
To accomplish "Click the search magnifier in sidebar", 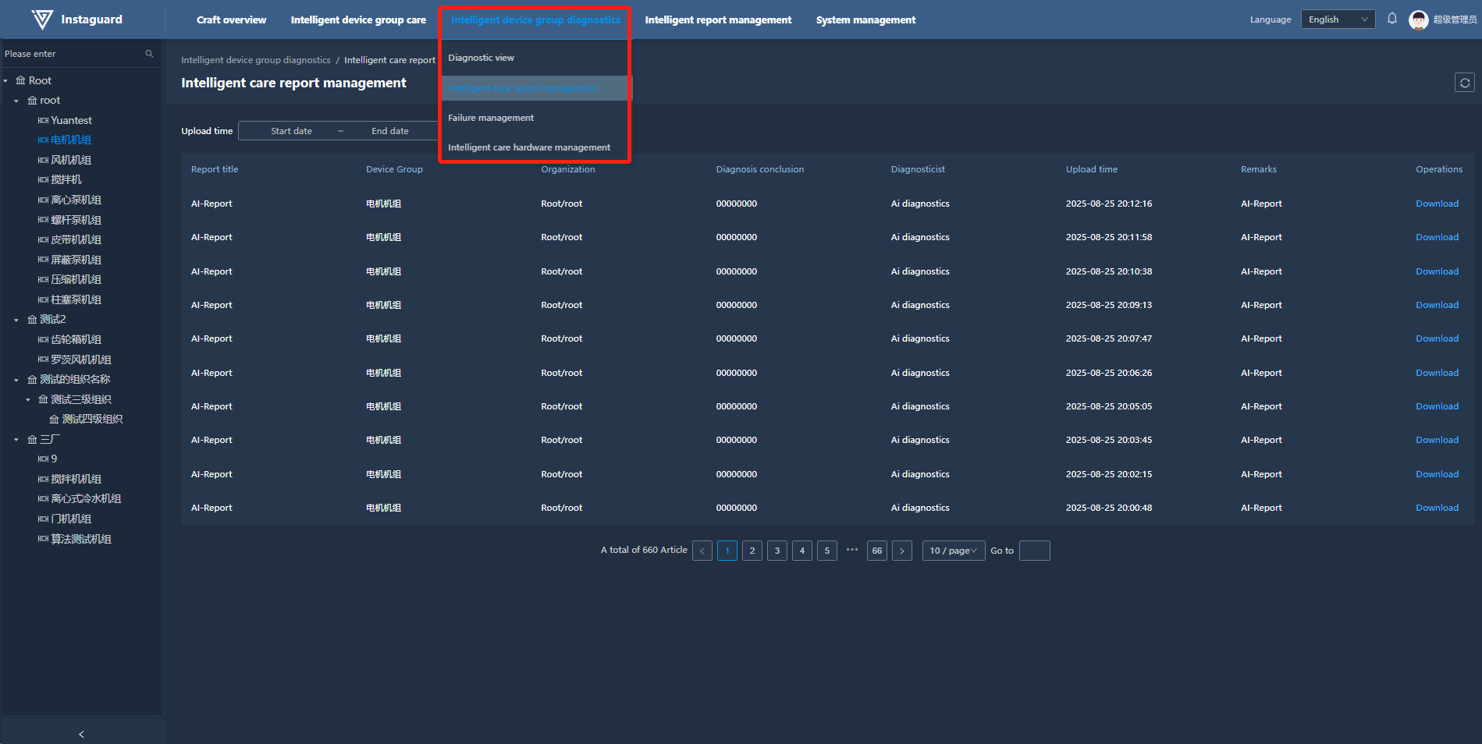I will [x=149, y=54].
